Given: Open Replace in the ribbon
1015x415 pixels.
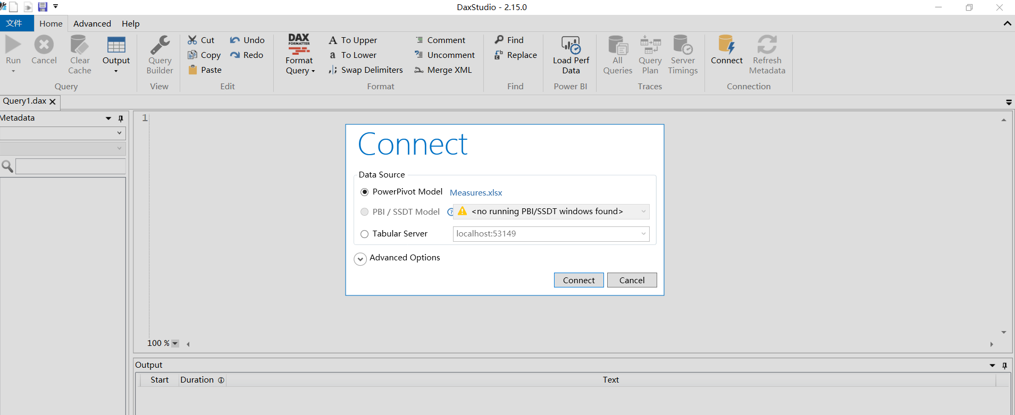Looking at the screenshot, I should tap(516, 55).
